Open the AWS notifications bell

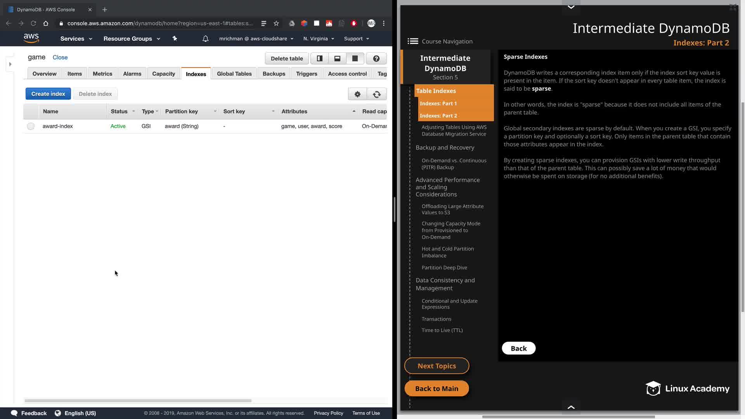pos(206,39)
